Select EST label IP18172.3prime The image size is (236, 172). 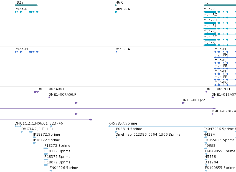point(57,151)
